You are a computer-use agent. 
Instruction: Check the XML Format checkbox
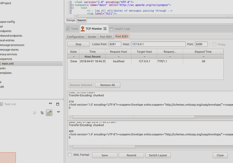70,155
